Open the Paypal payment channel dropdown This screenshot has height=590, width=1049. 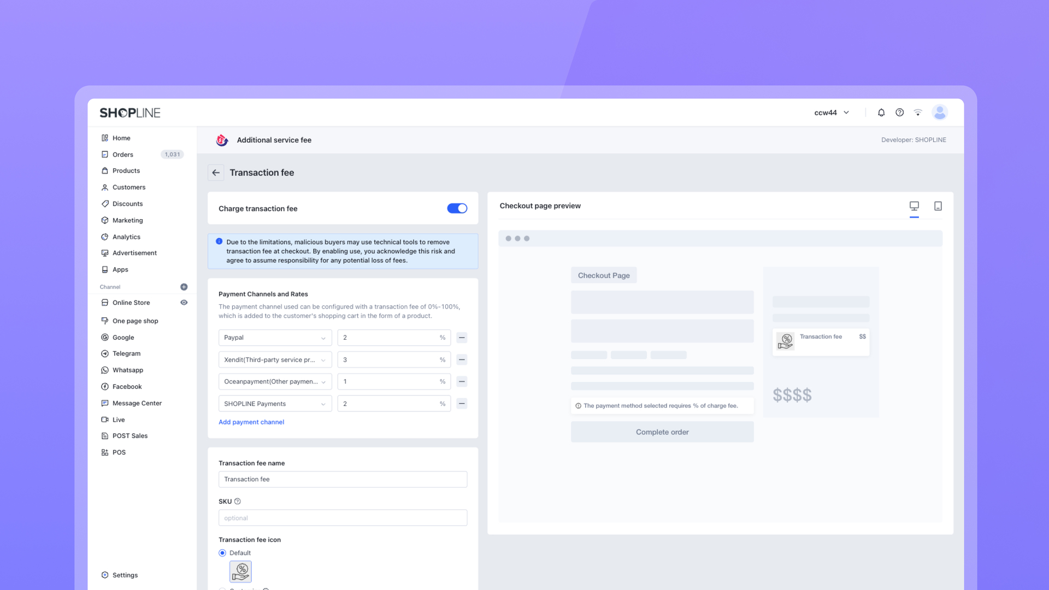click(275, 338)
